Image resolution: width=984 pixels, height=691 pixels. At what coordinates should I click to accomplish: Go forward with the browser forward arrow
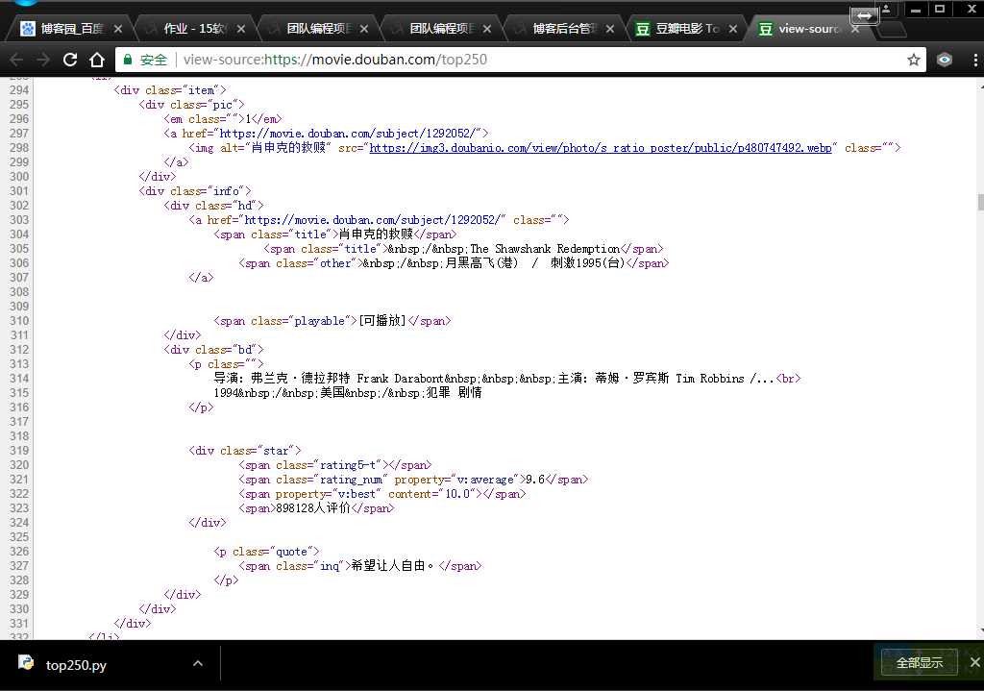pos(42,60)
